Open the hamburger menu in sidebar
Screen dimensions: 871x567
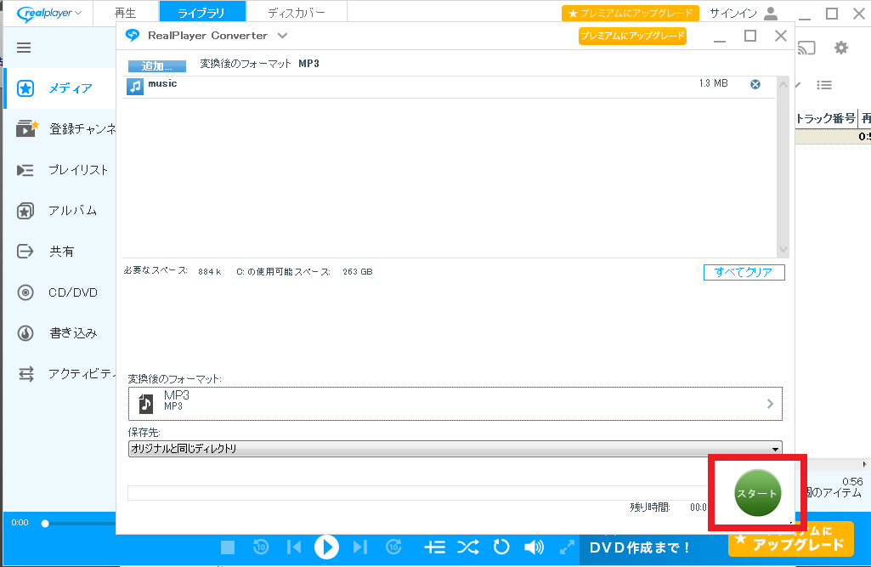pos(23,48)
